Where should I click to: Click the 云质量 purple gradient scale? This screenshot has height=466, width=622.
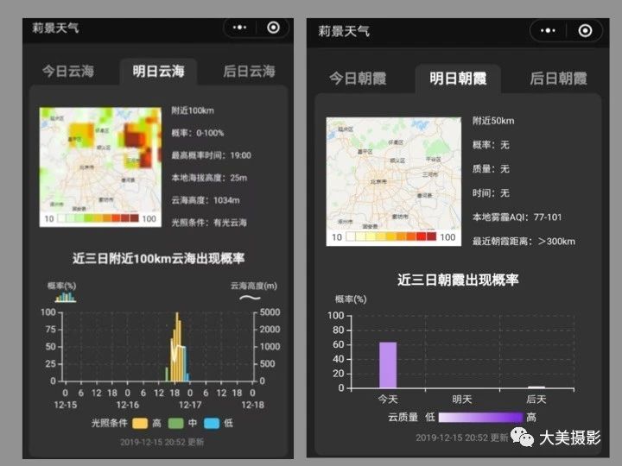coord(480,417)
